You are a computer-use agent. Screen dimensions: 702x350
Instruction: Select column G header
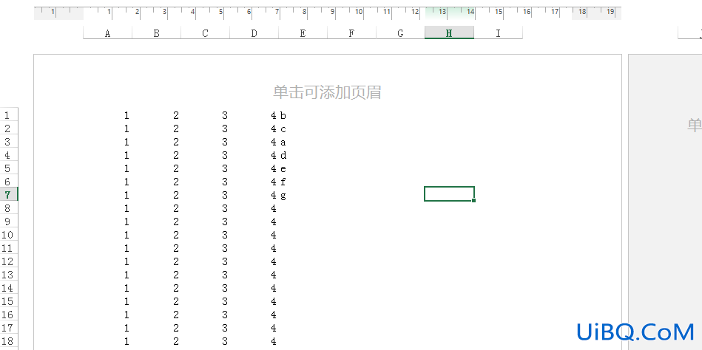(400, 32)
